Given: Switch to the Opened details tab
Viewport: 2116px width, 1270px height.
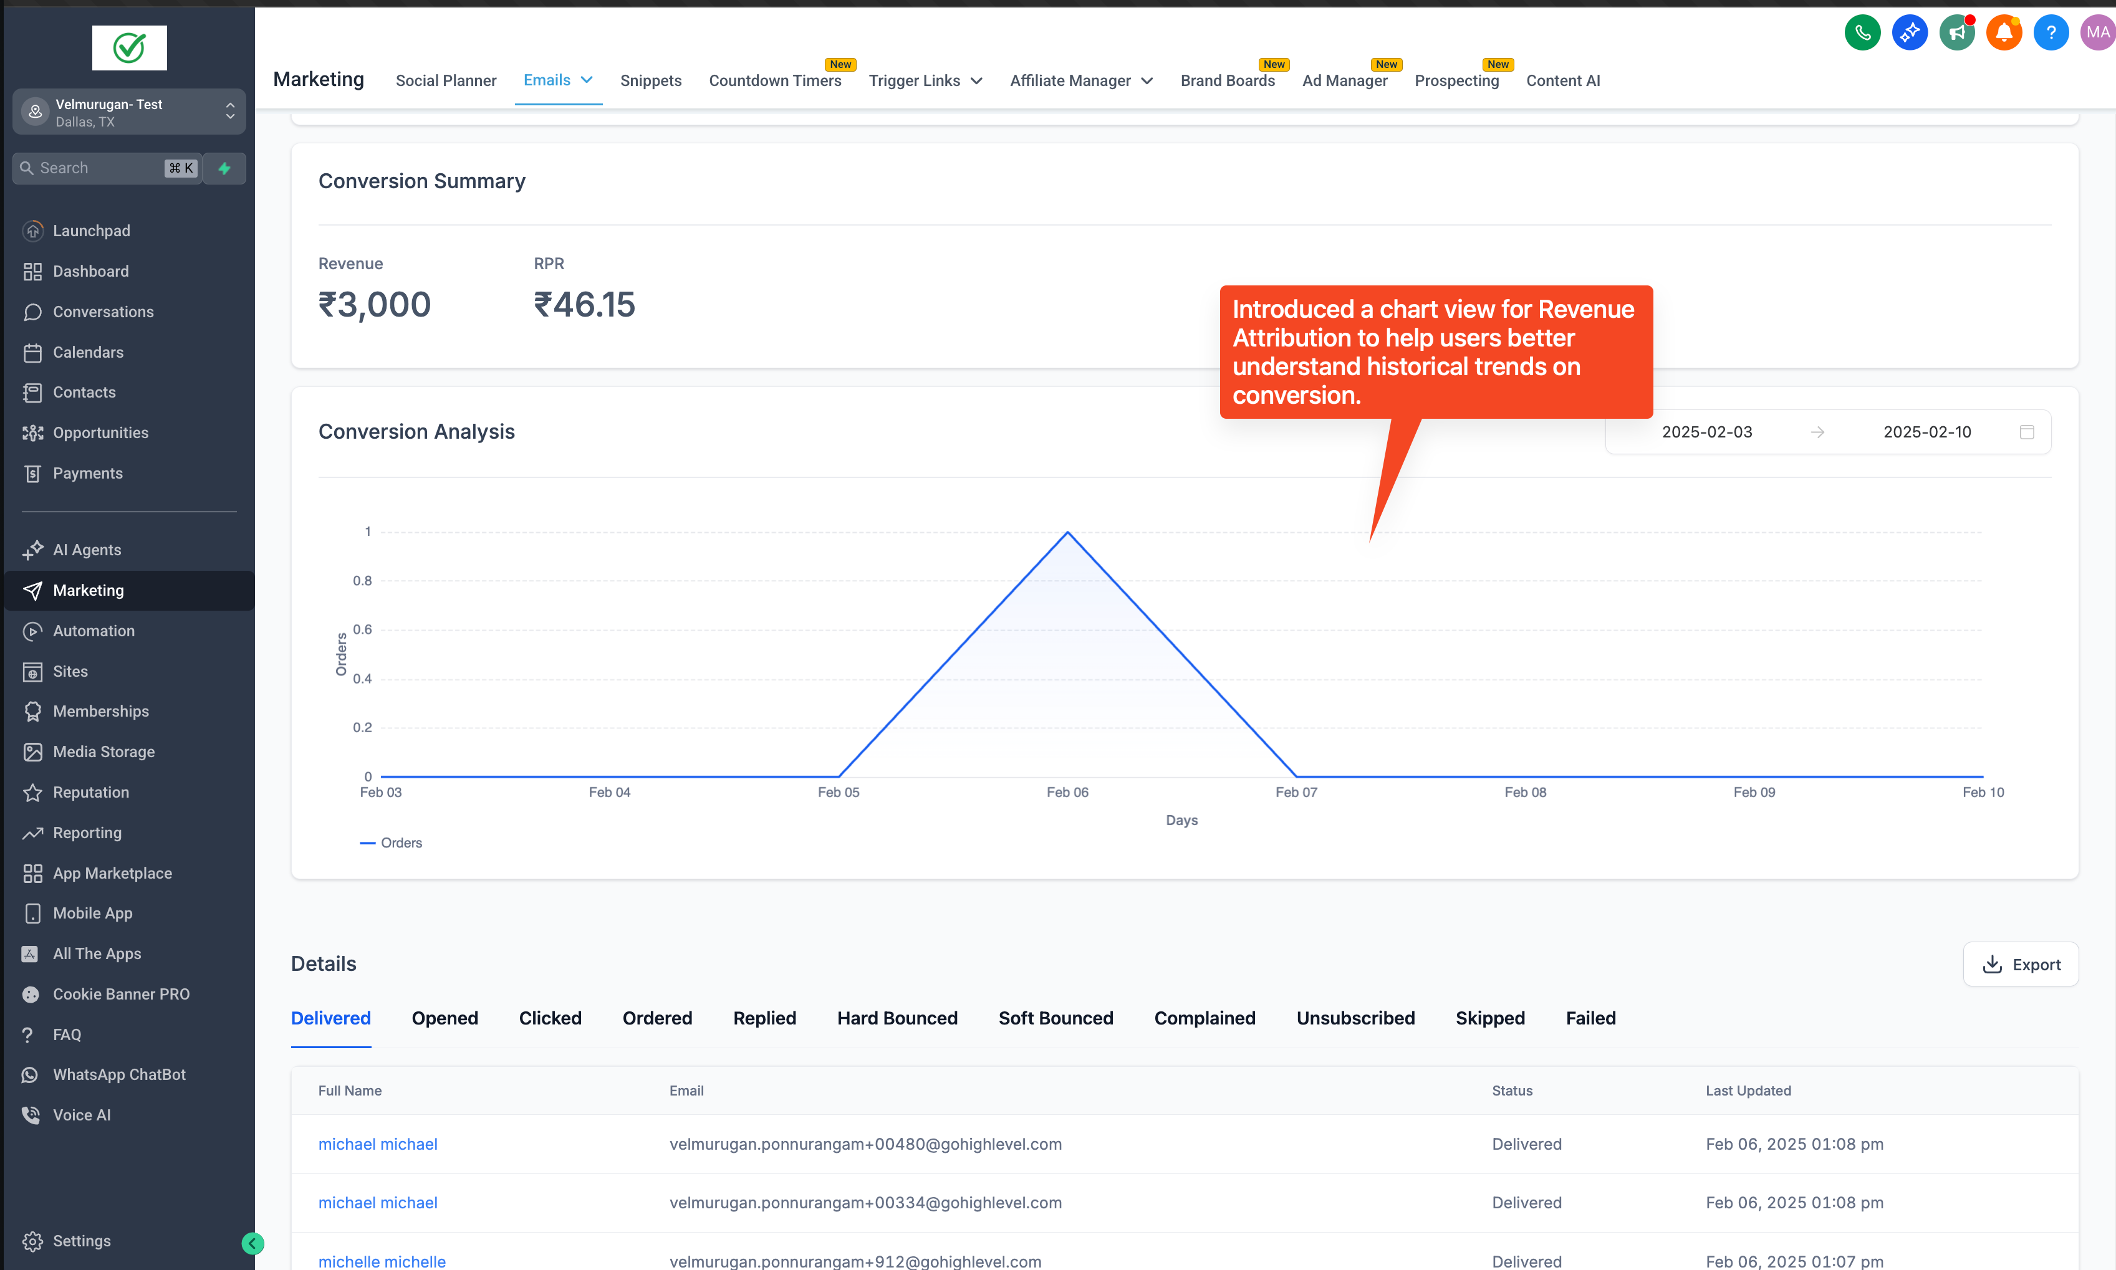Looking at the screenshot, I should (x=445, y=1018).
